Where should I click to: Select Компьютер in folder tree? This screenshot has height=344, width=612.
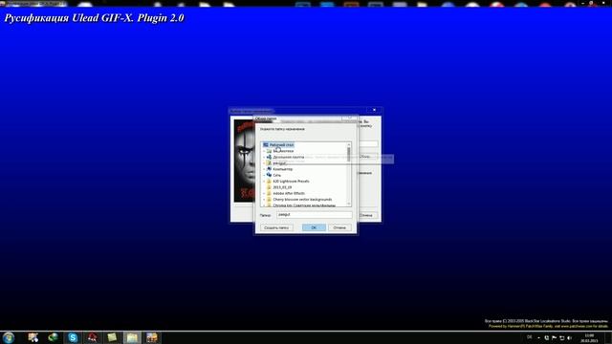click(x=283, y=169)
